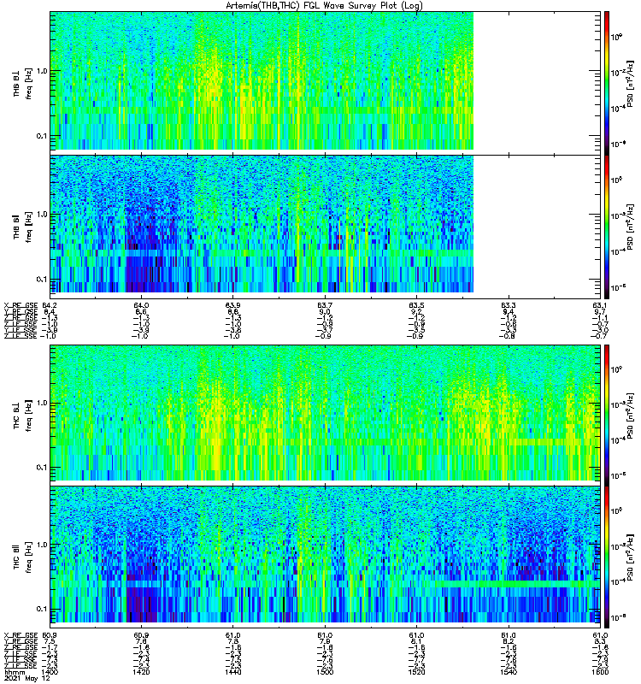Click the color bar beside the THC B-parallel panel
Screen dimensions: 641x684
pyautogui.click(x=607, y=557)
